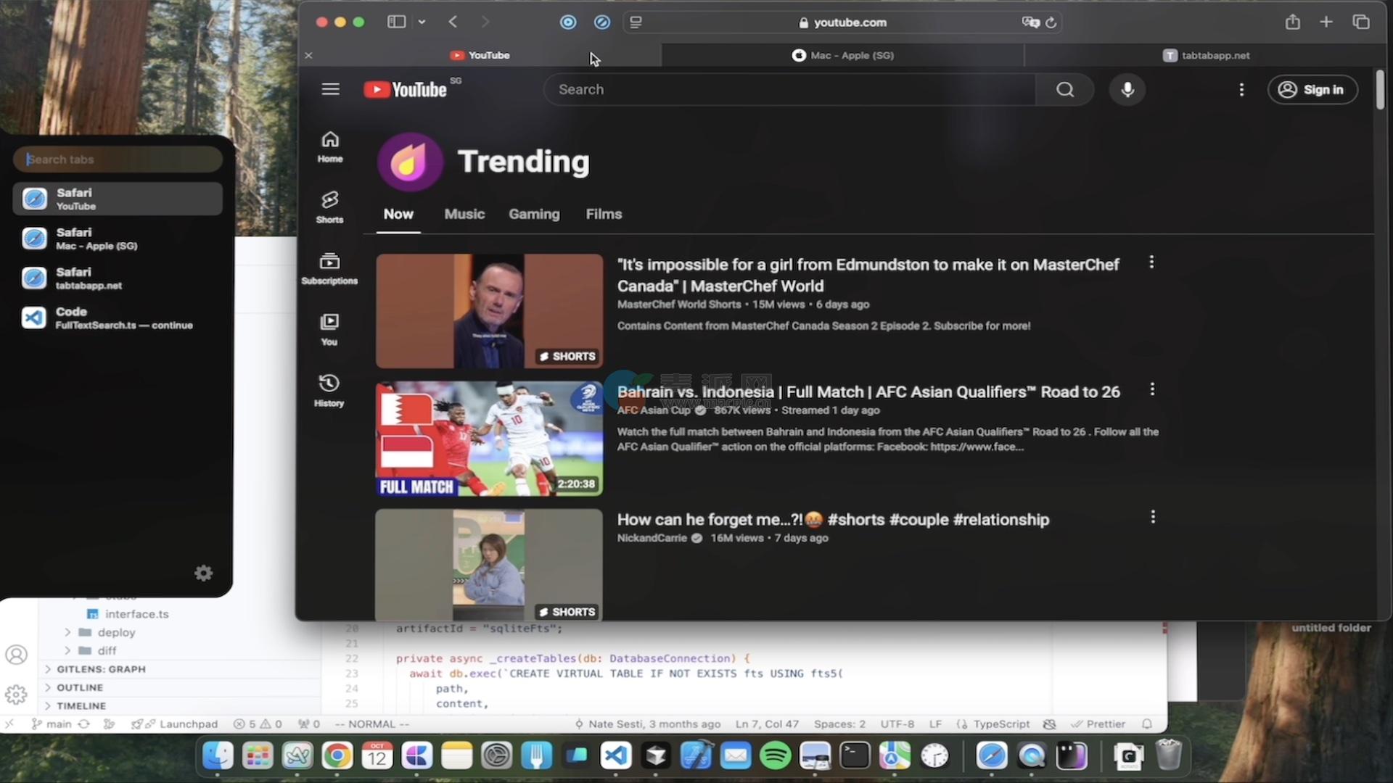Click the compass-style Safari extension icon
The image size is (1393, 783).
pos(601,22)
